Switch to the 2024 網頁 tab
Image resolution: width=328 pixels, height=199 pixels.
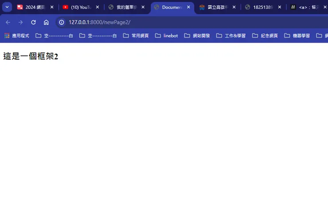(35, 7)
